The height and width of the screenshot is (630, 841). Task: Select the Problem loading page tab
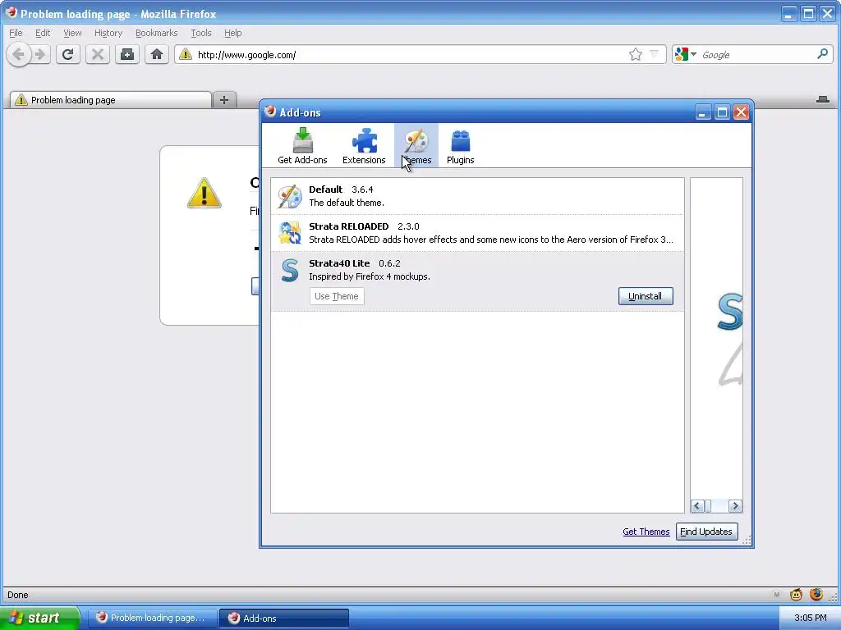click(111, 99)
